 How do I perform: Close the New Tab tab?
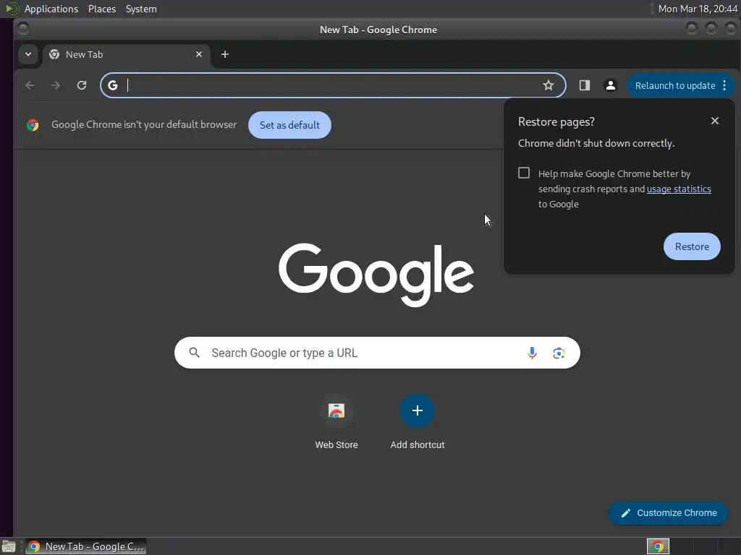point(199,54)
